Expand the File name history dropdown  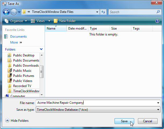158,103
